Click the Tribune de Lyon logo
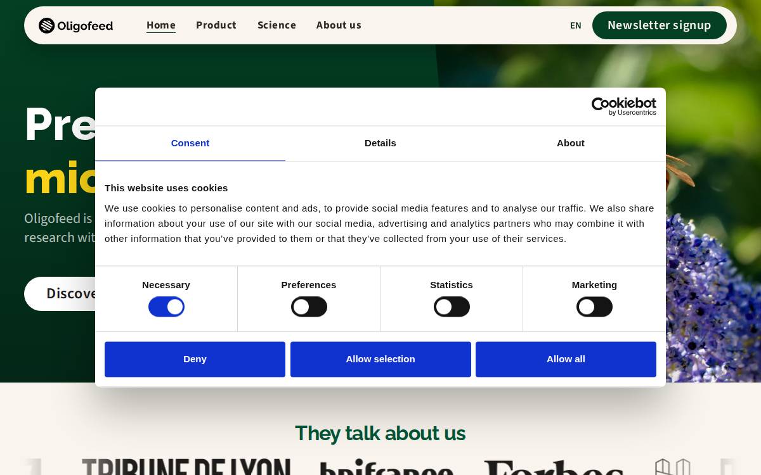Screen dimensions: 761x475 (186, 467)
